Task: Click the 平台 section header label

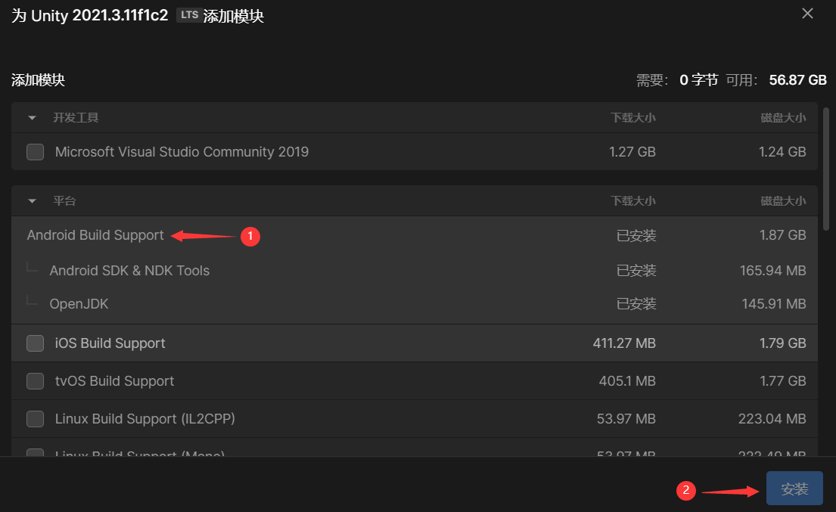Action: pyautogui.click(x=64, y=201)
